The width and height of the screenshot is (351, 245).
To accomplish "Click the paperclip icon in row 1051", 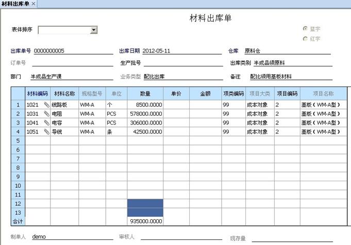I will click(46, 131).
